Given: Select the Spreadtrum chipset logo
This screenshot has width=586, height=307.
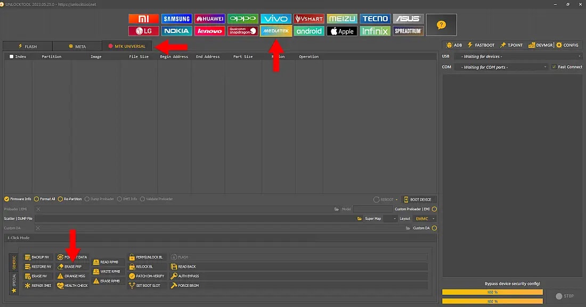Looking at the screenshot, I should 408,31.
